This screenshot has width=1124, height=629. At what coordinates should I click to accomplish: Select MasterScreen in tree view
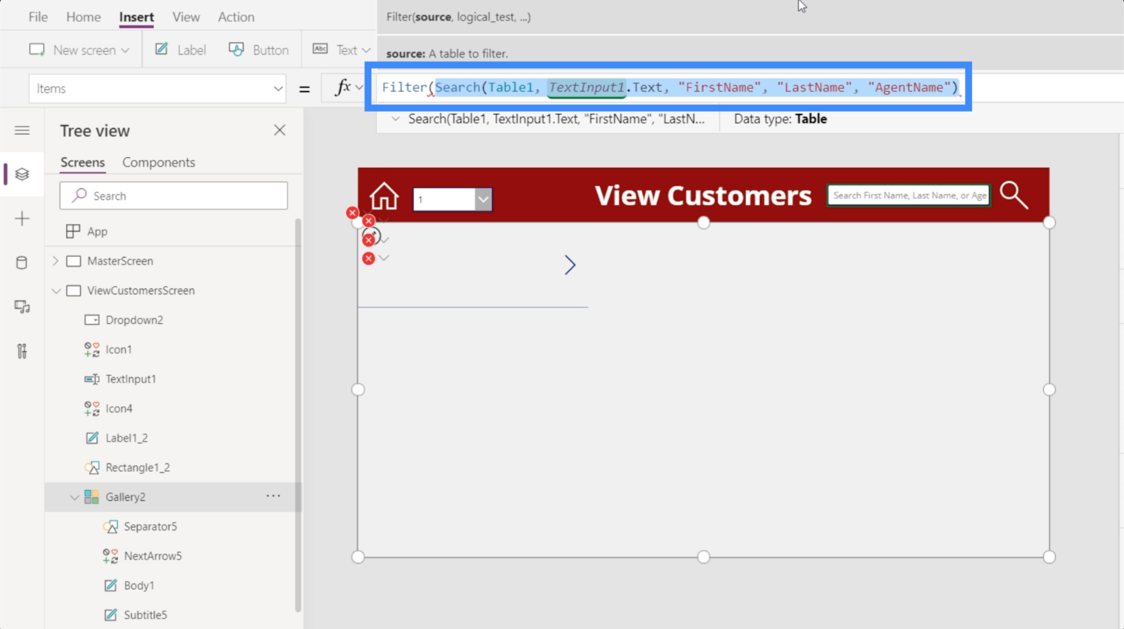pos(120,261)
